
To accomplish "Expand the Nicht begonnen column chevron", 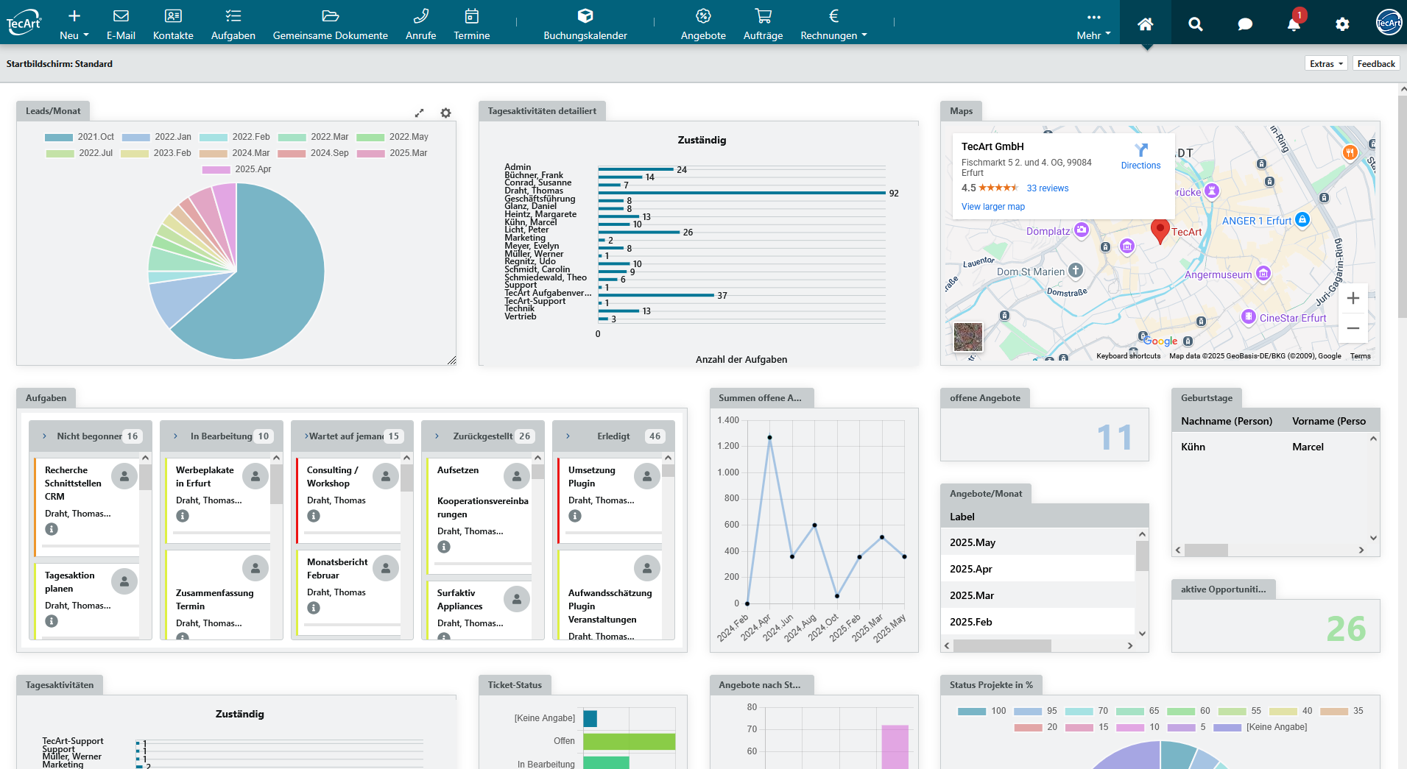I will click(x=44, y=436).
